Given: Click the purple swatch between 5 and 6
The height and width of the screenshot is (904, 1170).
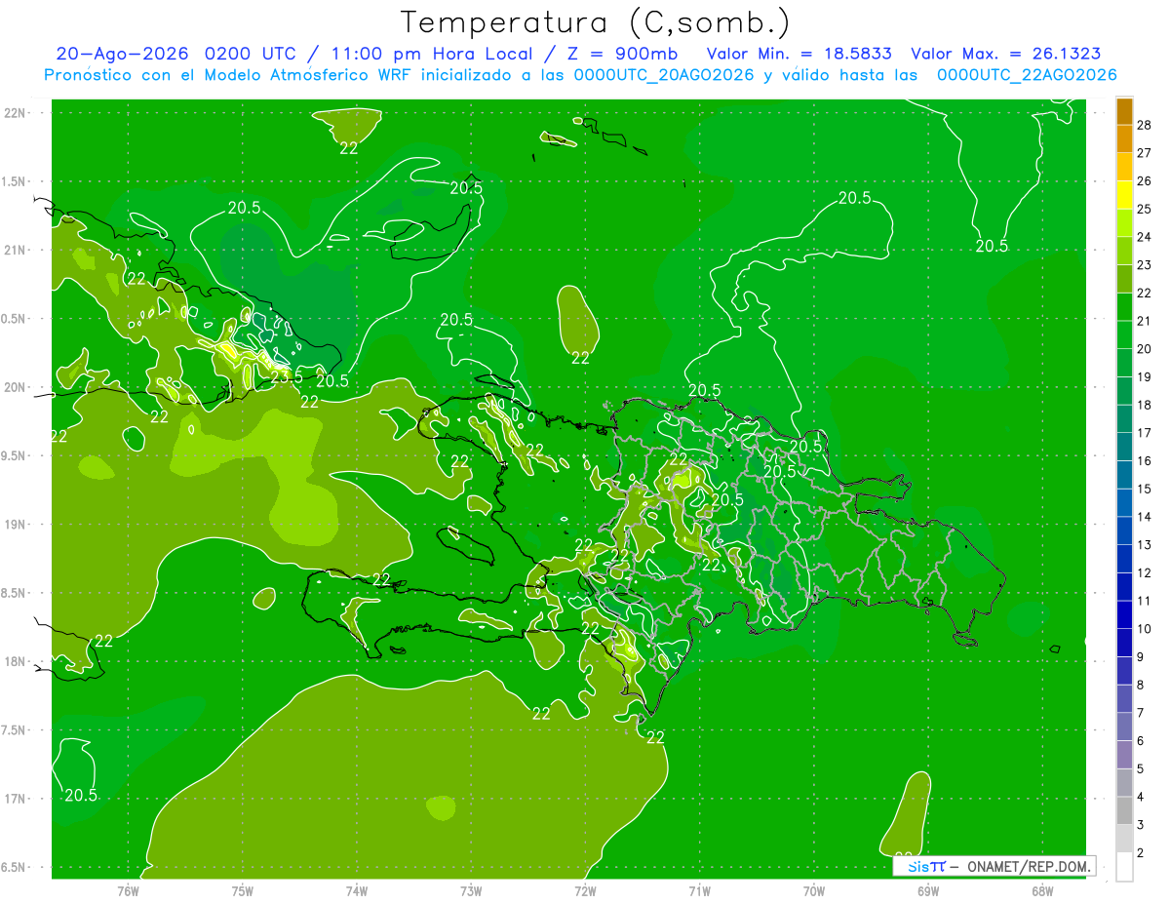Looking at the screenshot, I should (x=1125, y=755).
